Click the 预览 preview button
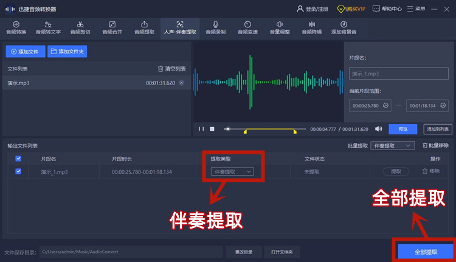This screenshot has width=456, height=262. (402, 129)
